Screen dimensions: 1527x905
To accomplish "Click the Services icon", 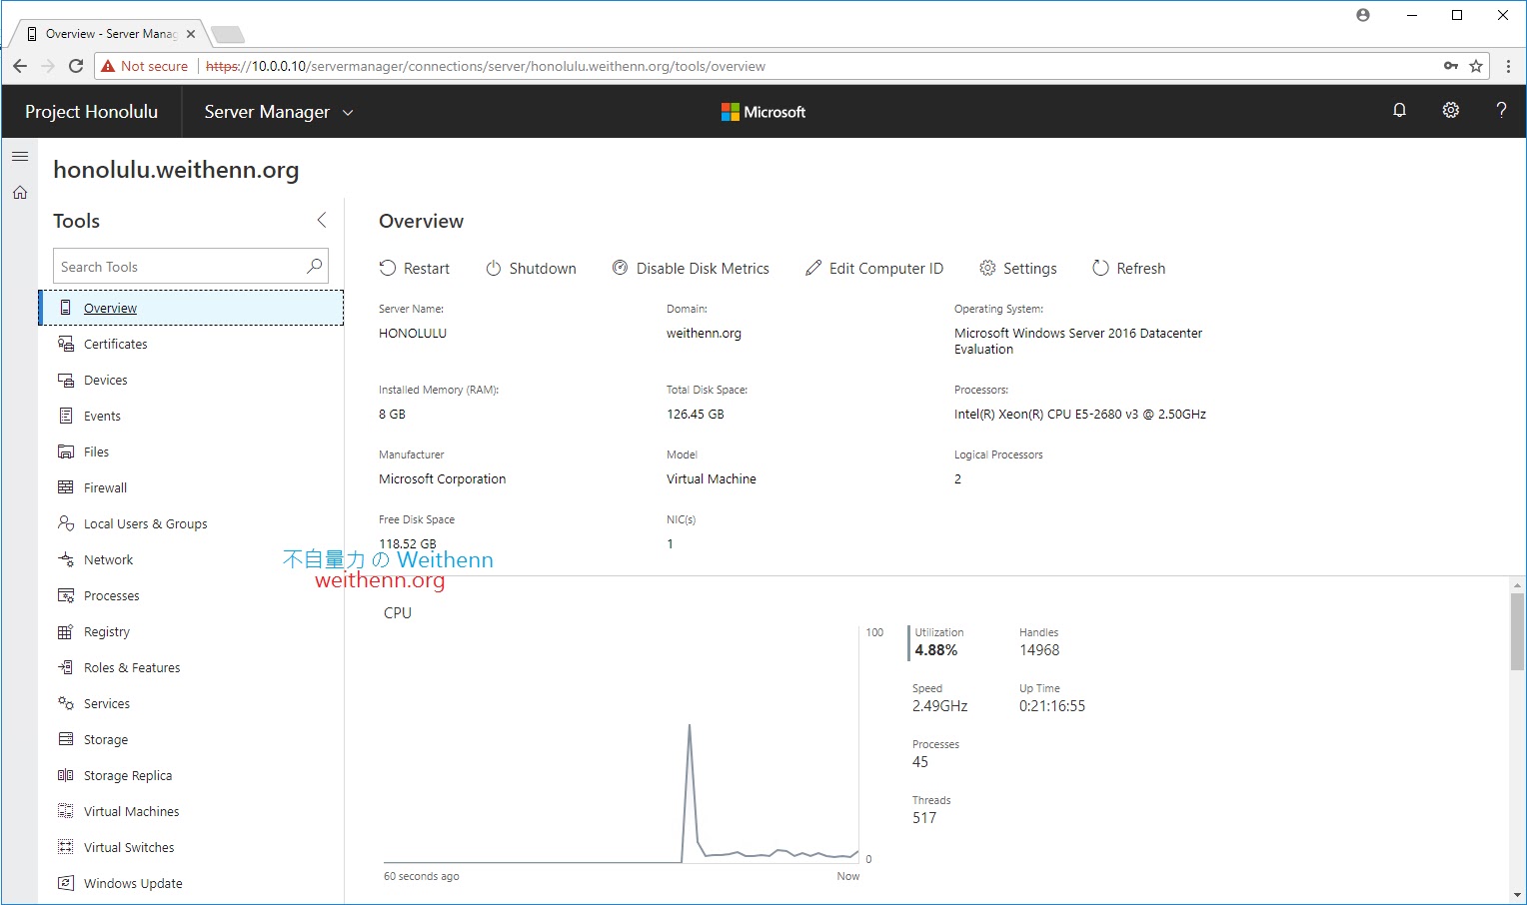I will click(x=66, y=703).
